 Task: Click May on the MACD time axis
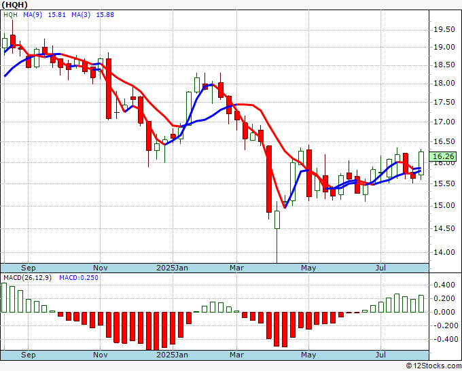pos(308,355)
